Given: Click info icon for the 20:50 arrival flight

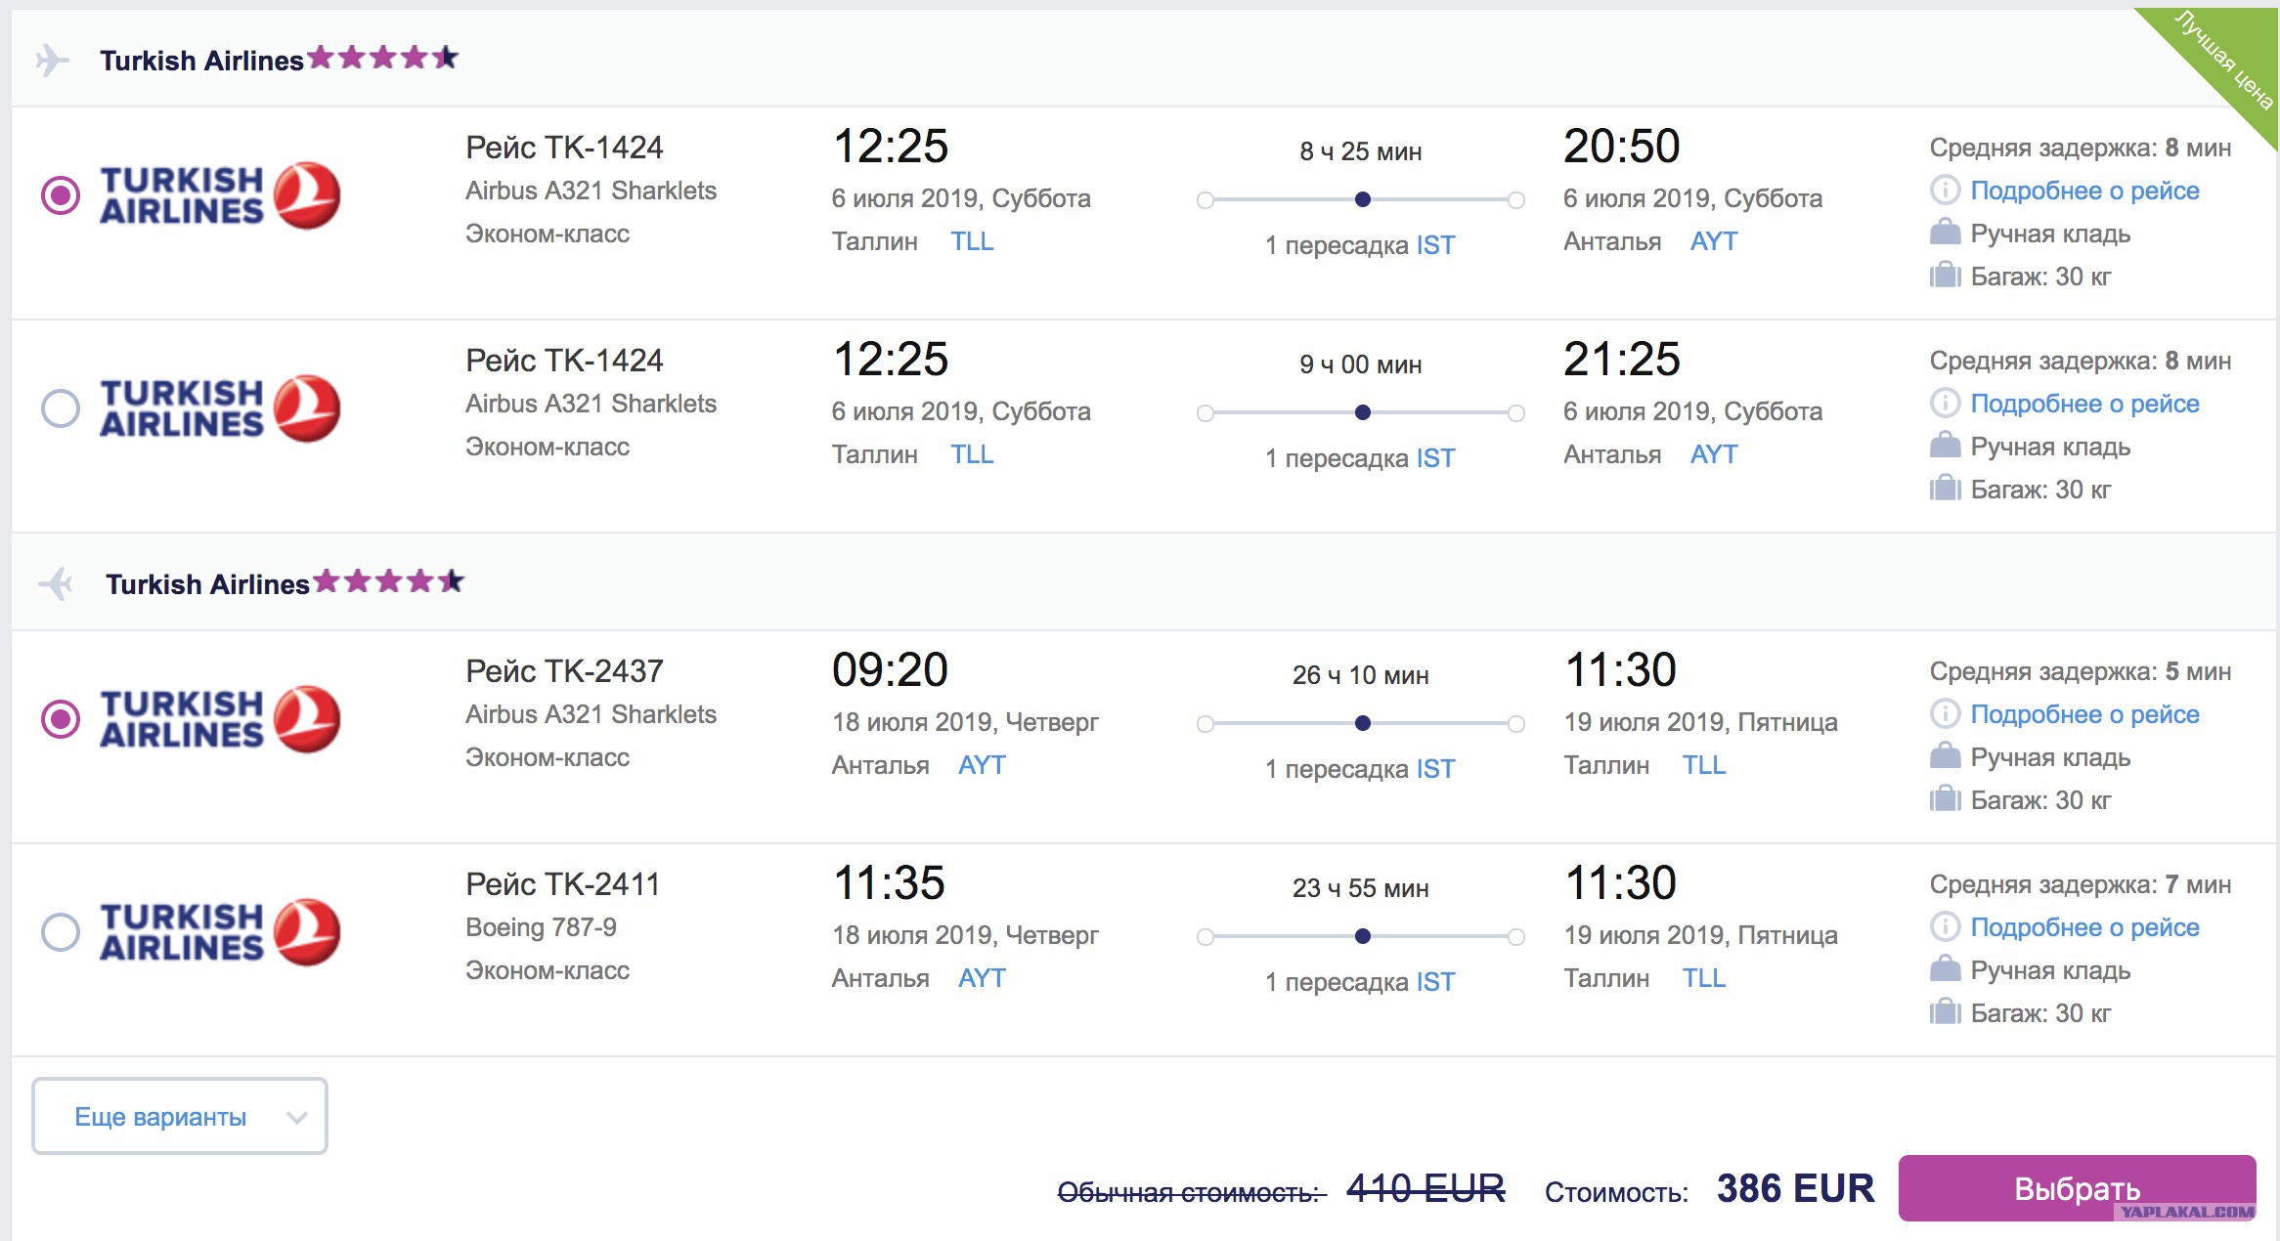Looking at the screenshot, I should coord(1945,190).
